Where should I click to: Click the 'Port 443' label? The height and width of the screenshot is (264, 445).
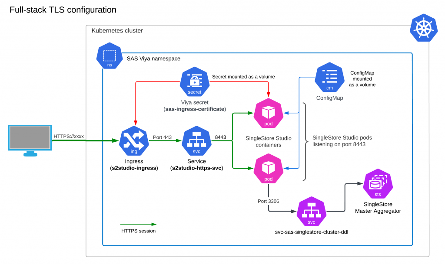click(x=163, y=137)
